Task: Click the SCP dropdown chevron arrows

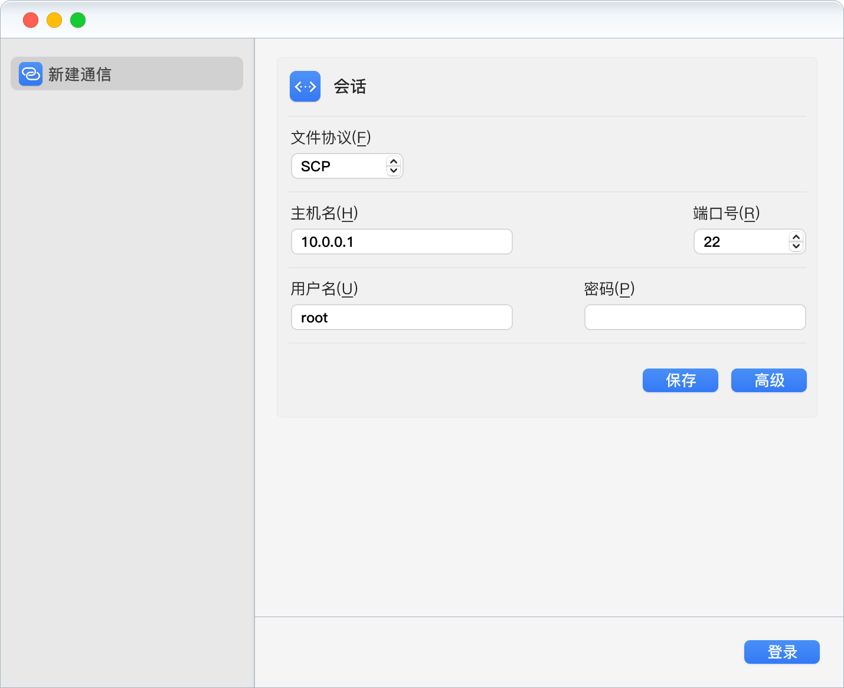Action: (x=394, y=166)
